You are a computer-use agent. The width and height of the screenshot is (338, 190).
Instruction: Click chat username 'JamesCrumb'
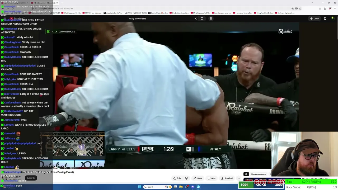coord(12,120)
